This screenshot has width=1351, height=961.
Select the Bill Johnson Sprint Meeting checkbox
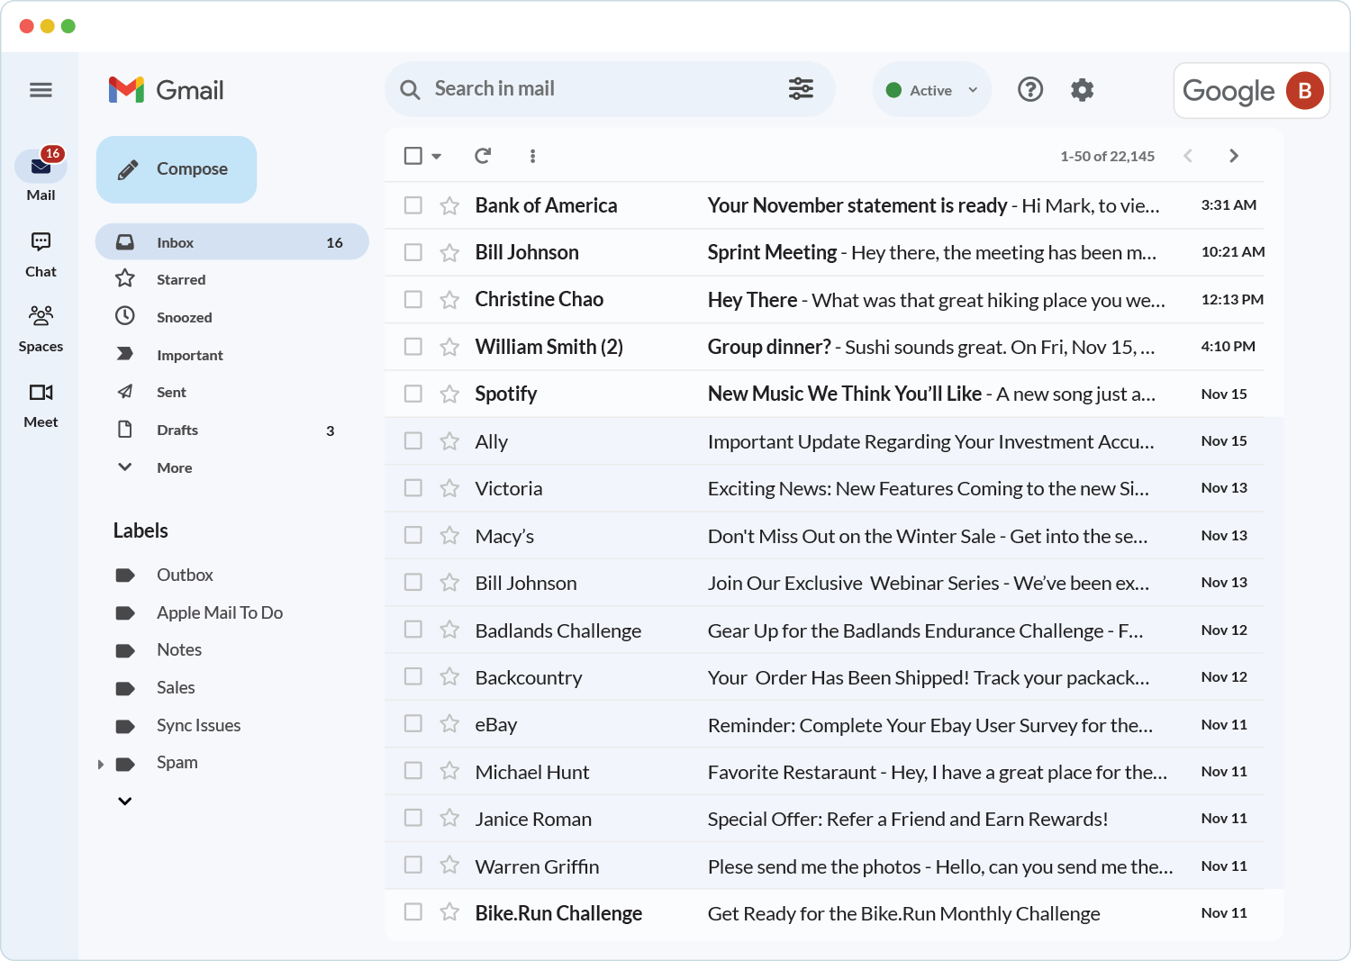pos(413,252)
